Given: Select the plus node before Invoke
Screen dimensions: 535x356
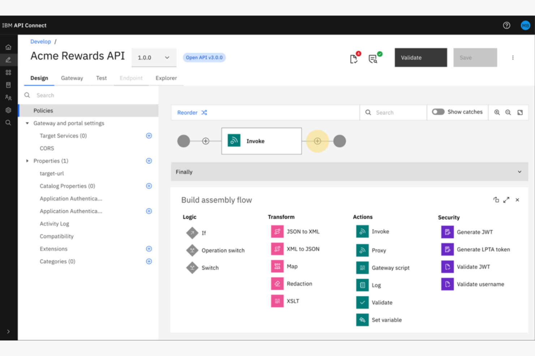Looking at the screenshot, I should (x=206, y=141).
